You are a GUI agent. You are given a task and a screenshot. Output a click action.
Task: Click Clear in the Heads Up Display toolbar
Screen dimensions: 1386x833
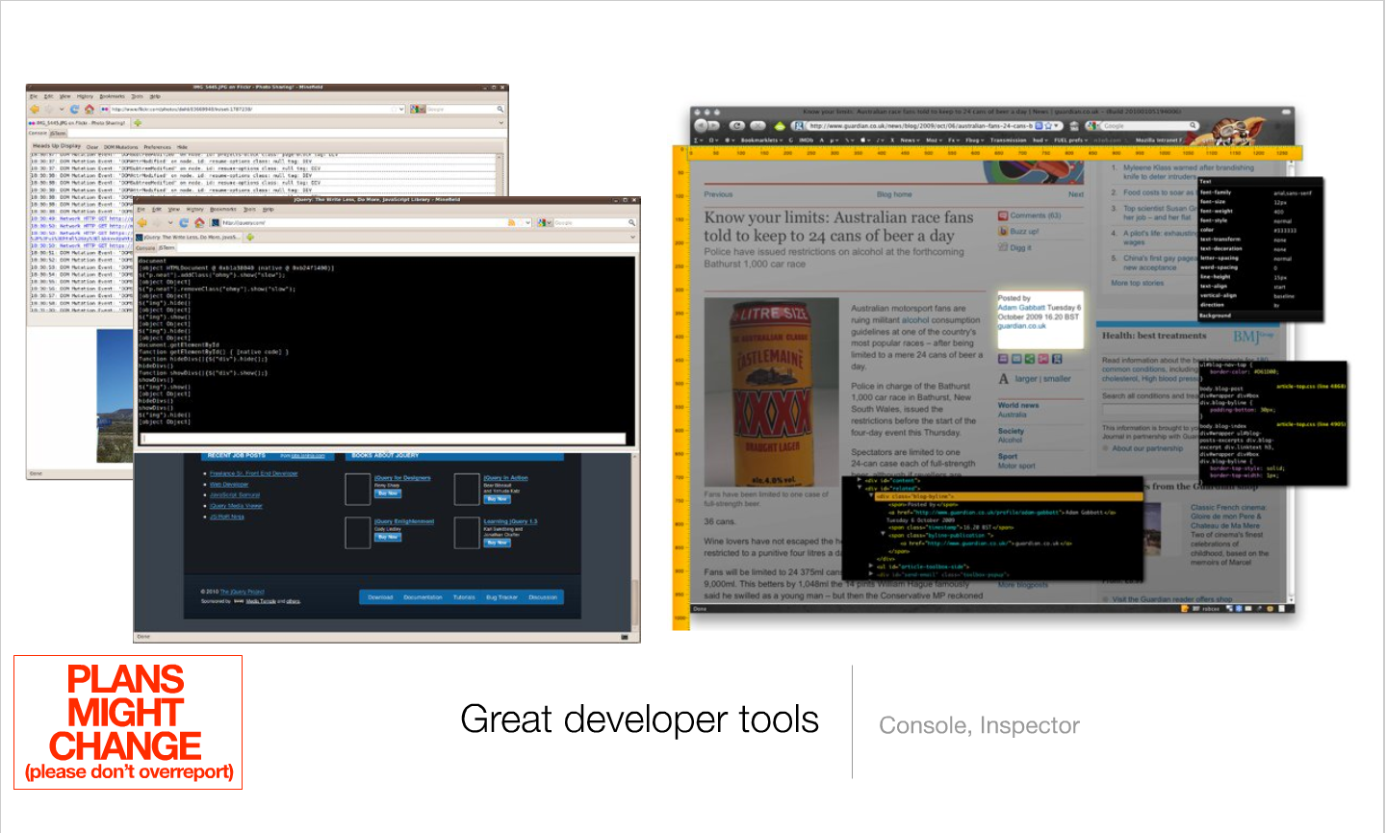click(x=90, y=146)
